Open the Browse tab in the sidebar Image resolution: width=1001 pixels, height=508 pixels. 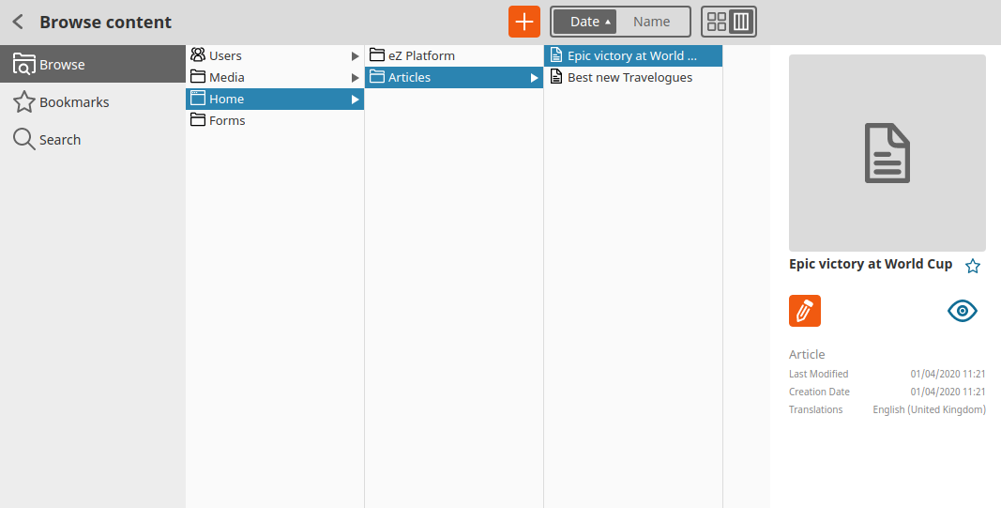click(93, 64)
